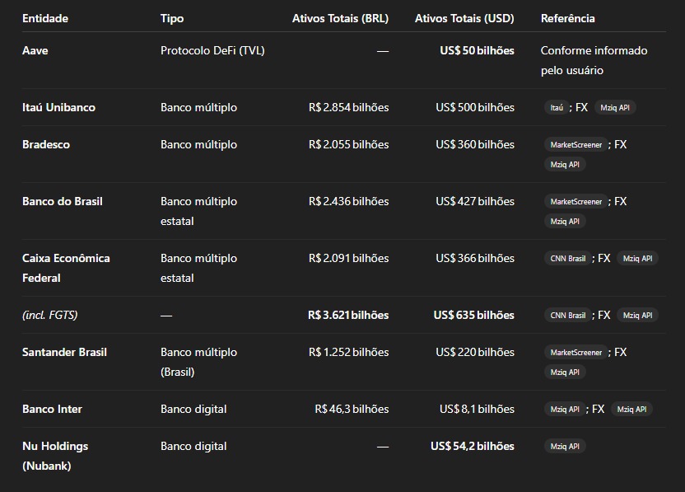This screenshot has height=492, width=685.
Task: Select the Conforme informado pelo usuário text
Action: [594, 60]
